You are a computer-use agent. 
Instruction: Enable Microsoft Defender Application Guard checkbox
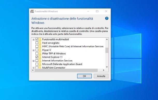coord(37,64)
